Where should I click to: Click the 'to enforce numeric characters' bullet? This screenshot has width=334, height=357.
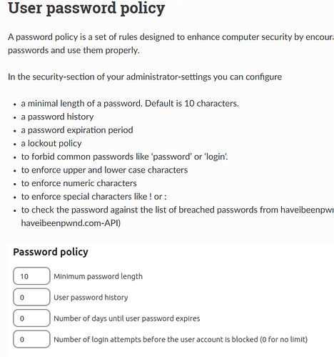click(x=79, y=183)
